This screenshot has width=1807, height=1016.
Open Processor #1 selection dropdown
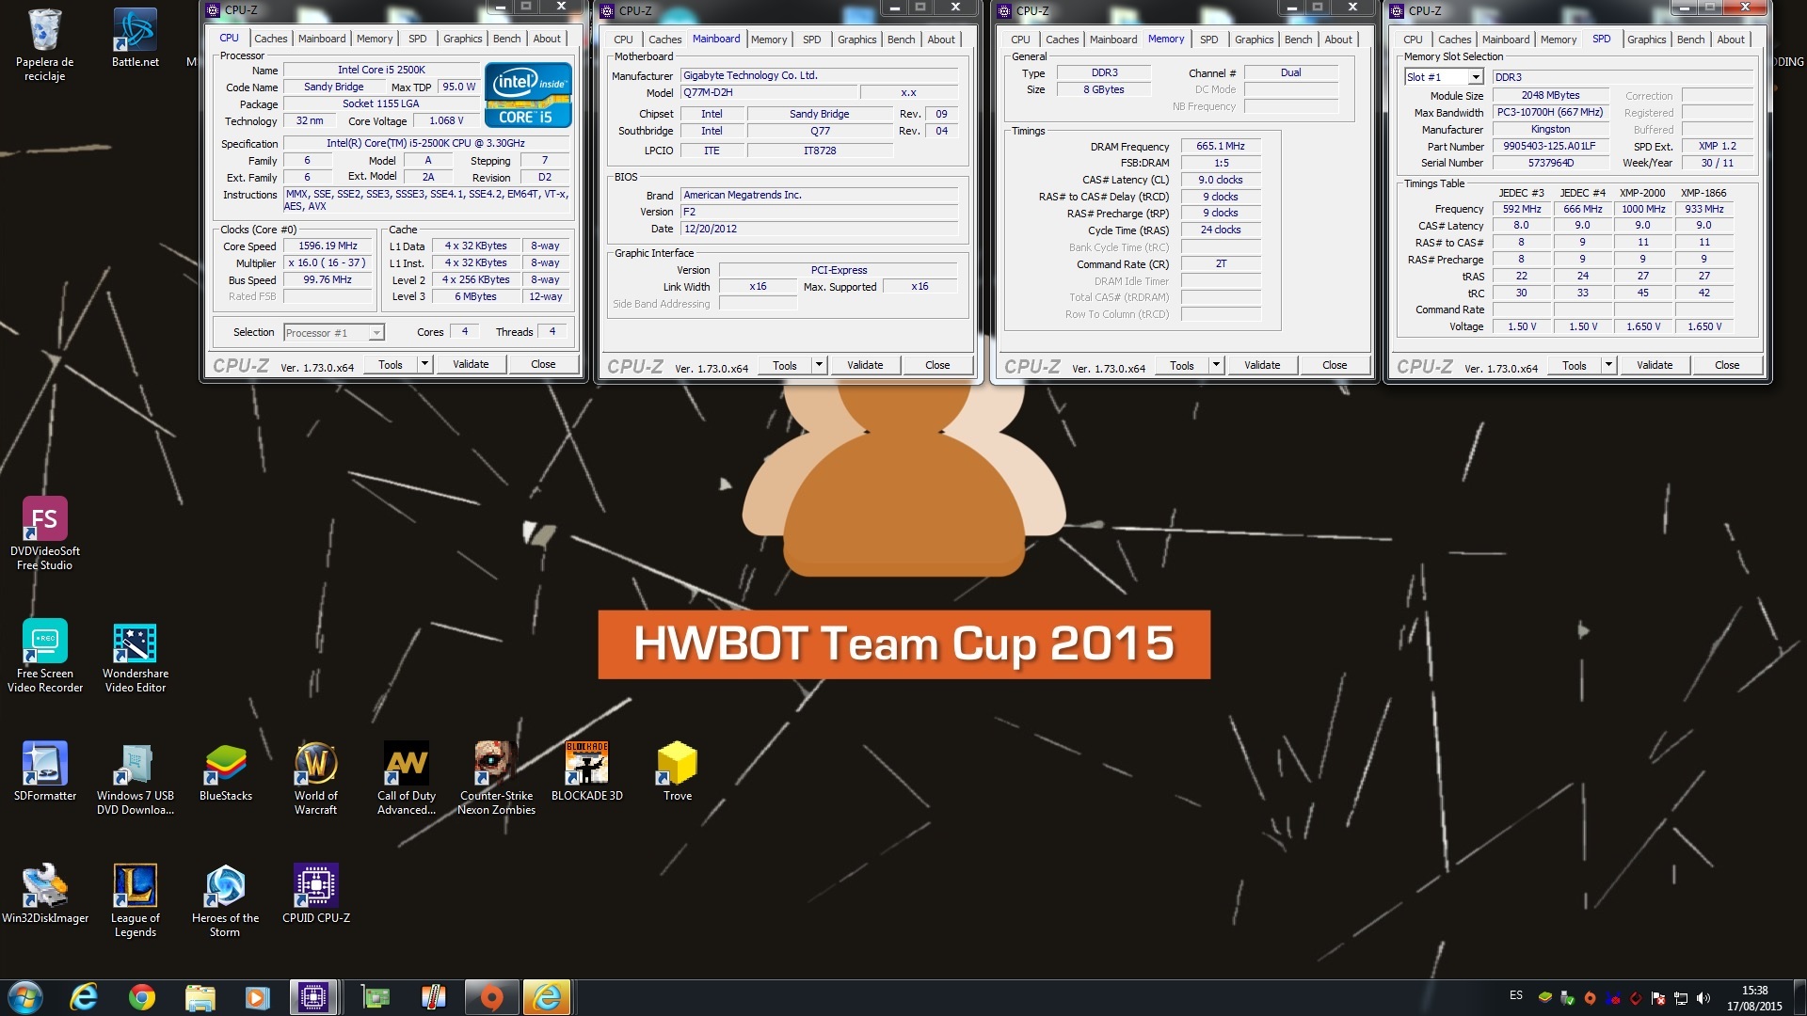click(334, 332)
